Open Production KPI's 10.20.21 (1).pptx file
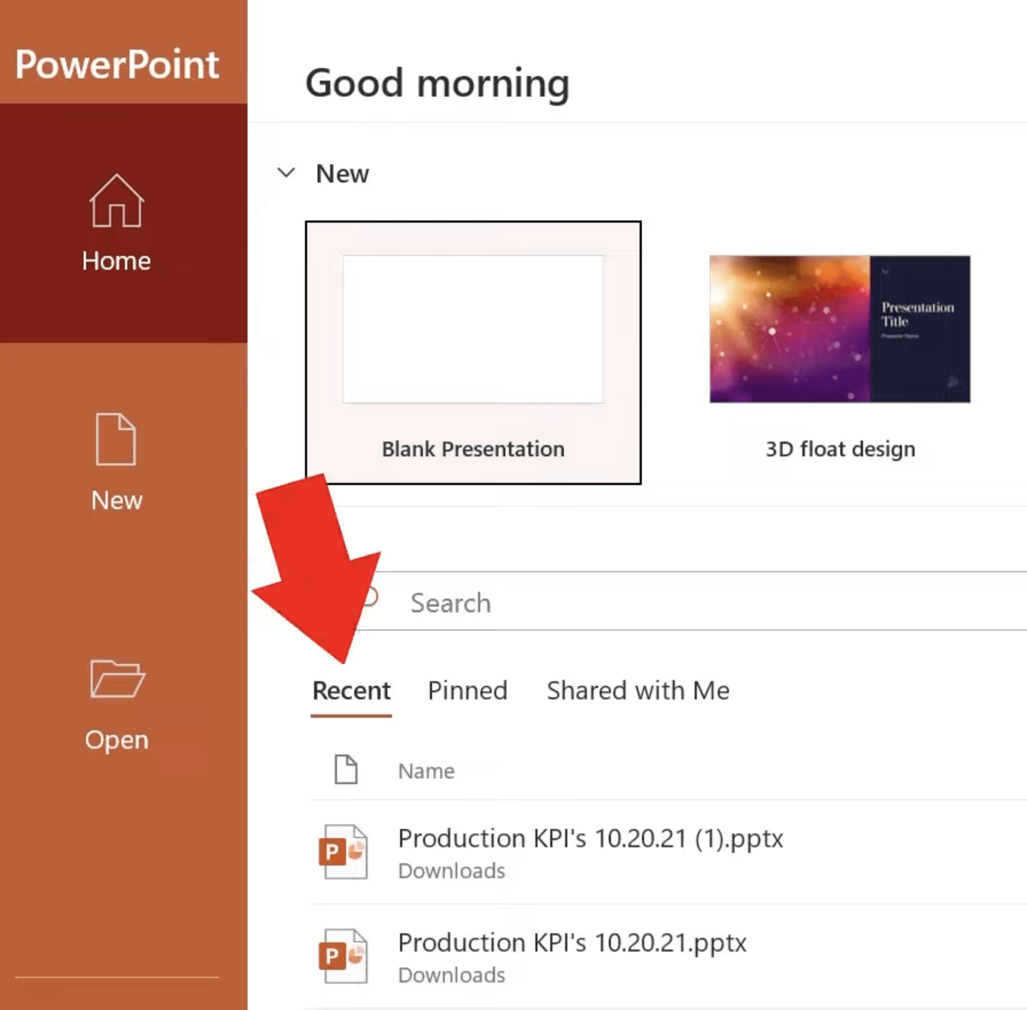This screenshot has height=1010, width=1027. pos(669,853)
